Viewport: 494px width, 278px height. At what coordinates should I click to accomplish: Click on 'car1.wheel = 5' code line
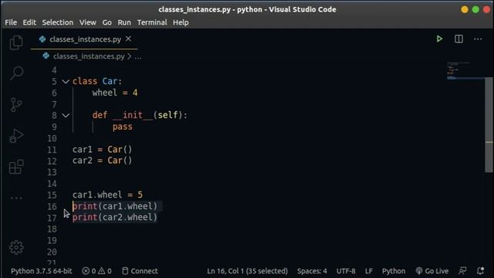point(107,195)
